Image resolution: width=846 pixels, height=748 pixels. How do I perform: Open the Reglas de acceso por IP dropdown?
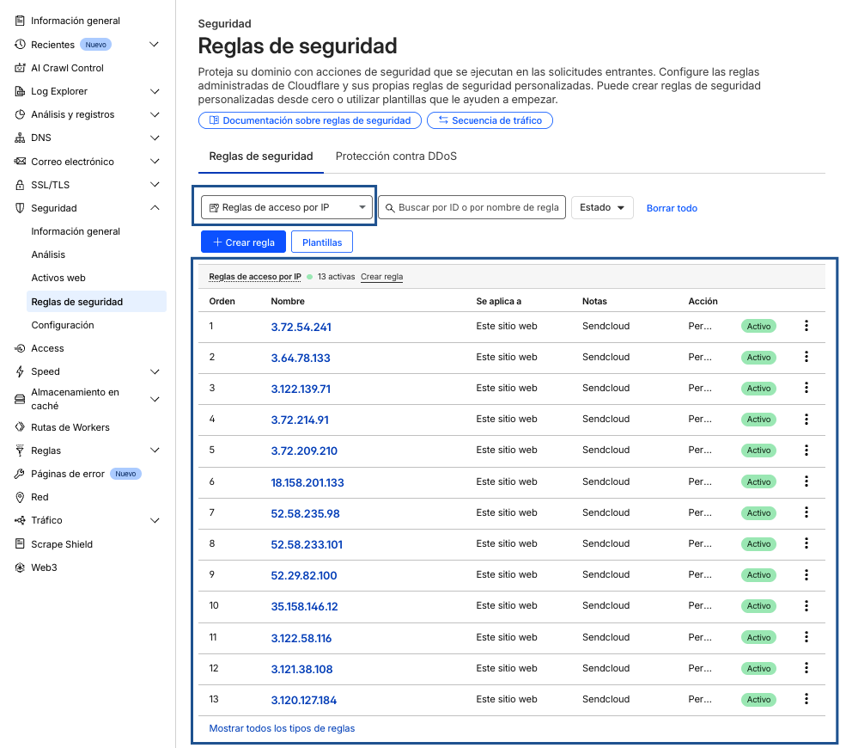(x=287, y=207)
